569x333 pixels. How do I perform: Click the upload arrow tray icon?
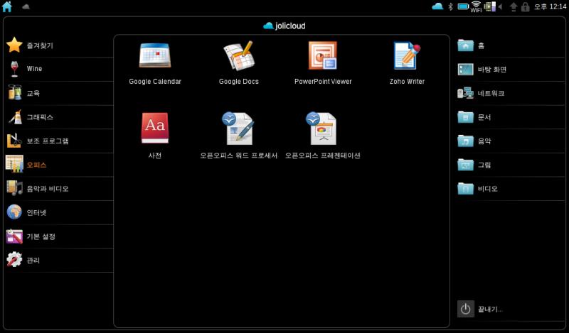point(513,6)
